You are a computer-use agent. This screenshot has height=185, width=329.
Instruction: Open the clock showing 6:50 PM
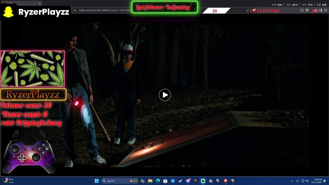[x=316, y=181]
